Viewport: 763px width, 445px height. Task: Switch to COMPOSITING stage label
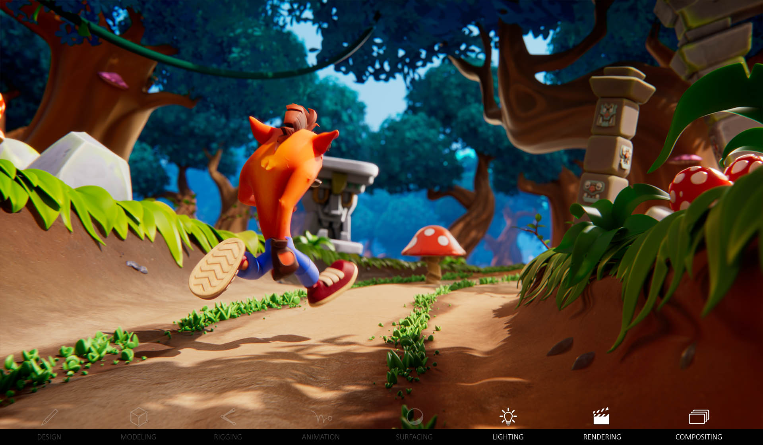coord(699,437)
